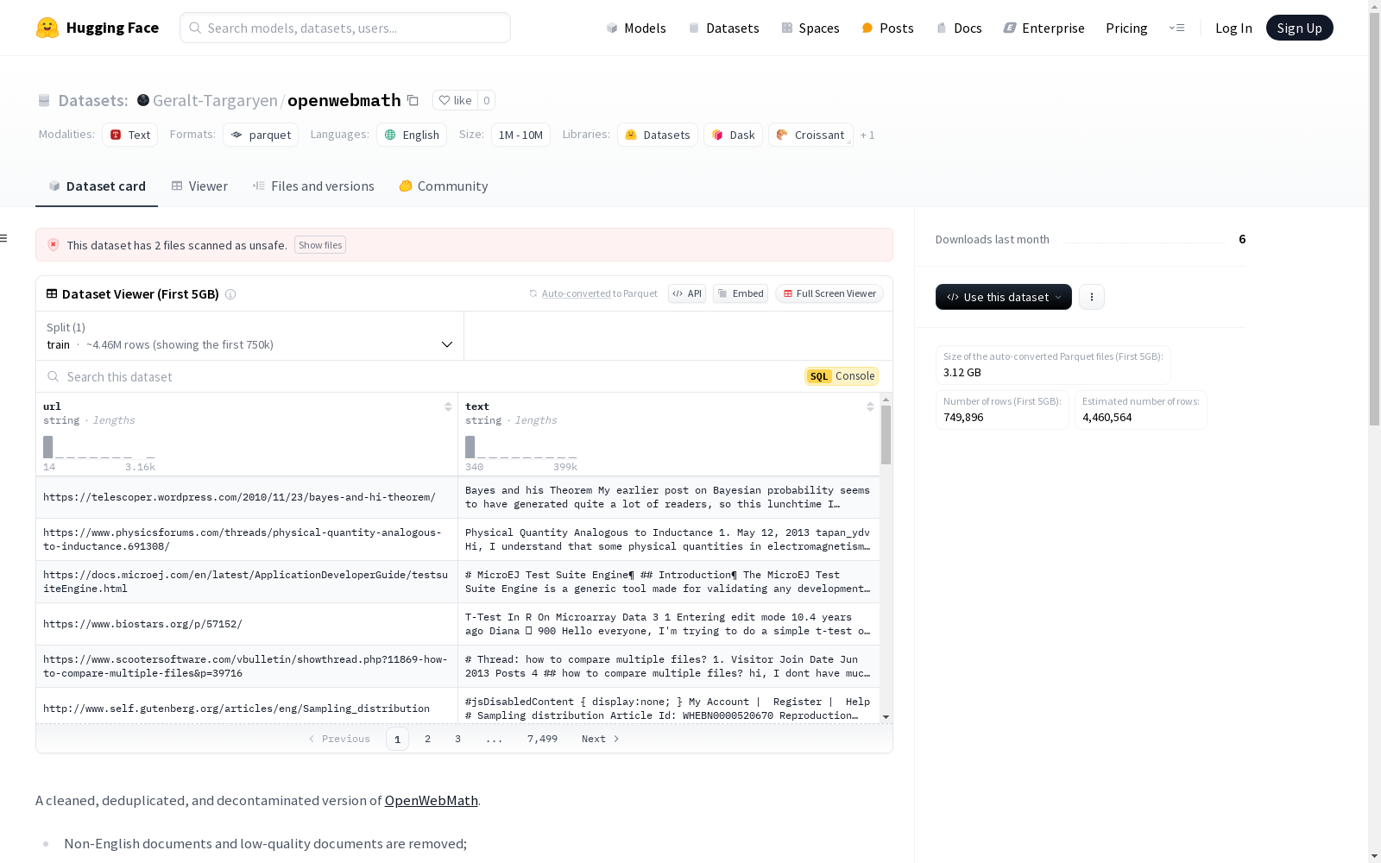This screenshot has width=1381, height=863.
Task: Open the Auto-converted to Parquet link
Action: point(576,293)
